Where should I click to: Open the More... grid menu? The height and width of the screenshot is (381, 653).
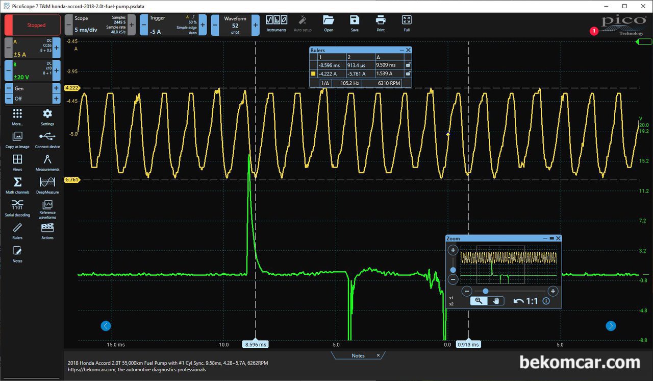17,116
